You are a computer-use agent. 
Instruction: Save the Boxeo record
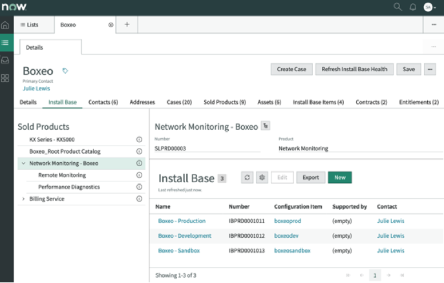(x=408, y=69)
